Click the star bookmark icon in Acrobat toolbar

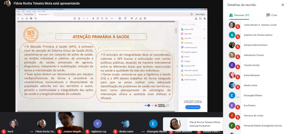point(22,18)
